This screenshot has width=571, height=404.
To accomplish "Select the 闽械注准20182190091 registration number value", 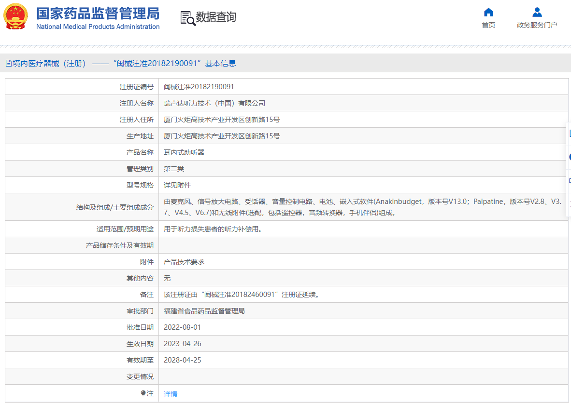I will pos(199,87).
